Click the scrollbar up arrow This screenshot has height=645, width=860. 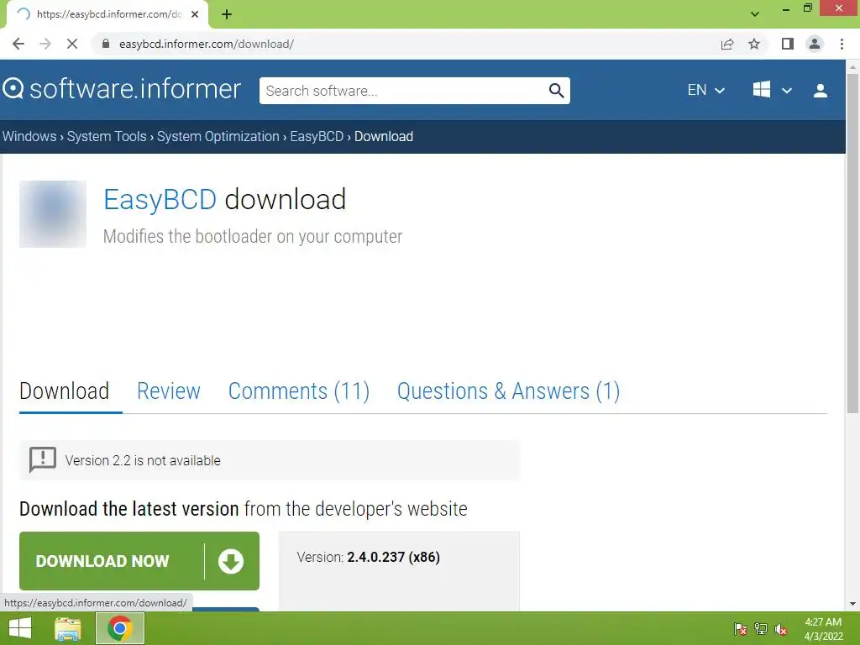click(852, 66)
